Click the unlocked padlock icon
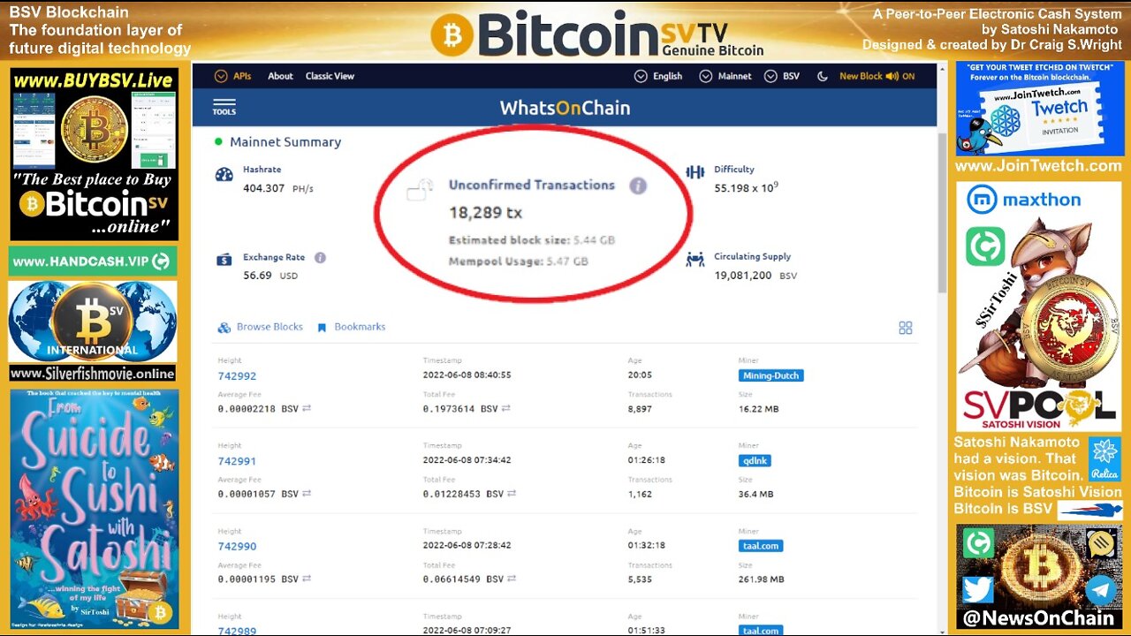The width and height of the screenshot is (1131, 636). point(420,189)
